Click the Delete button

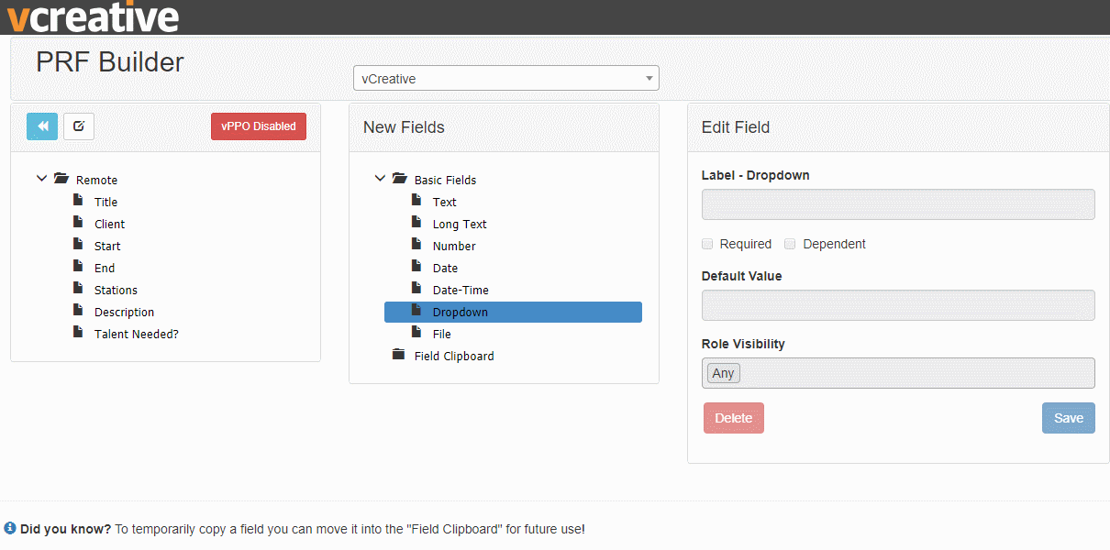pos(734,418)
